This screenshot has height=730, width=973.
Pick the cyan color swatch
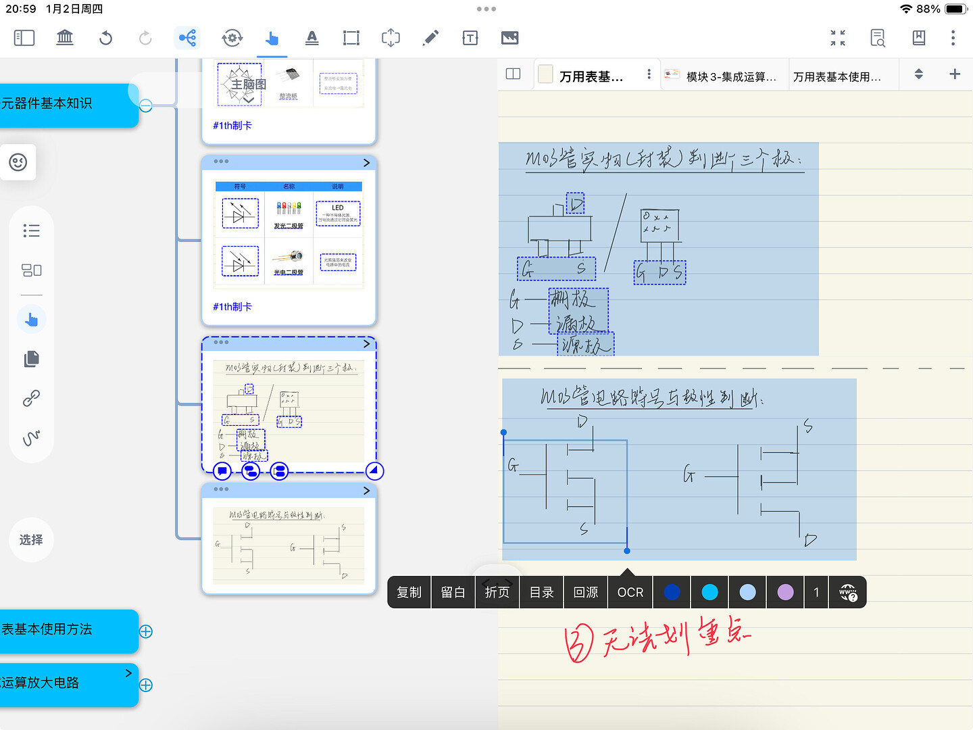[x=710, y=592]
